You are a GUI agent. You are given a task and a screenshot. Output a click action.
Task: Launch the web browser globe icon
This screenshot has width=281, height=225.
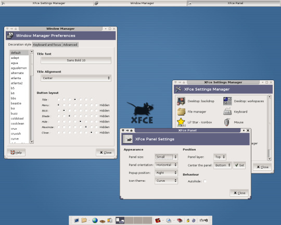point(95,220)
